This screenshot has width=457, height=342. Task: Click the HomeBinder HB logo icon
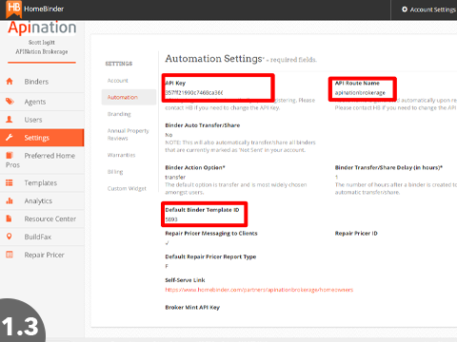point(14,9)
